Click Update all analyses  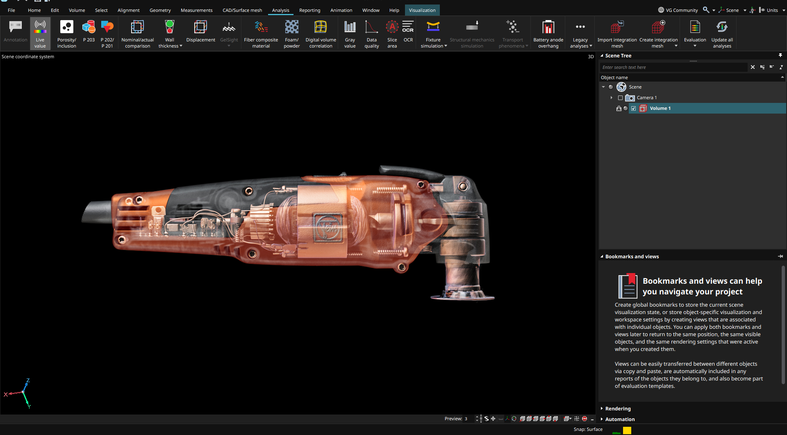722,34
